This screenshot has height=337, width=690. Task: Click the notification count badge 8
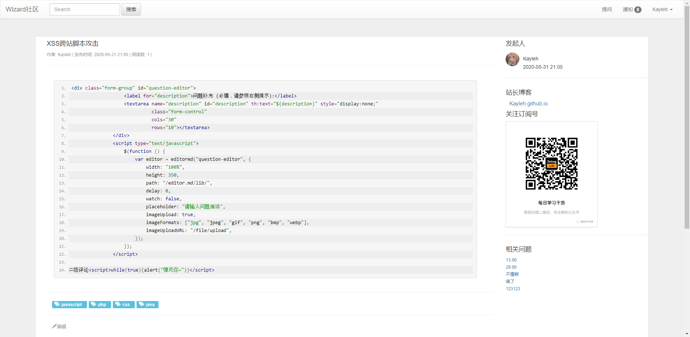(x=638, y=10)
